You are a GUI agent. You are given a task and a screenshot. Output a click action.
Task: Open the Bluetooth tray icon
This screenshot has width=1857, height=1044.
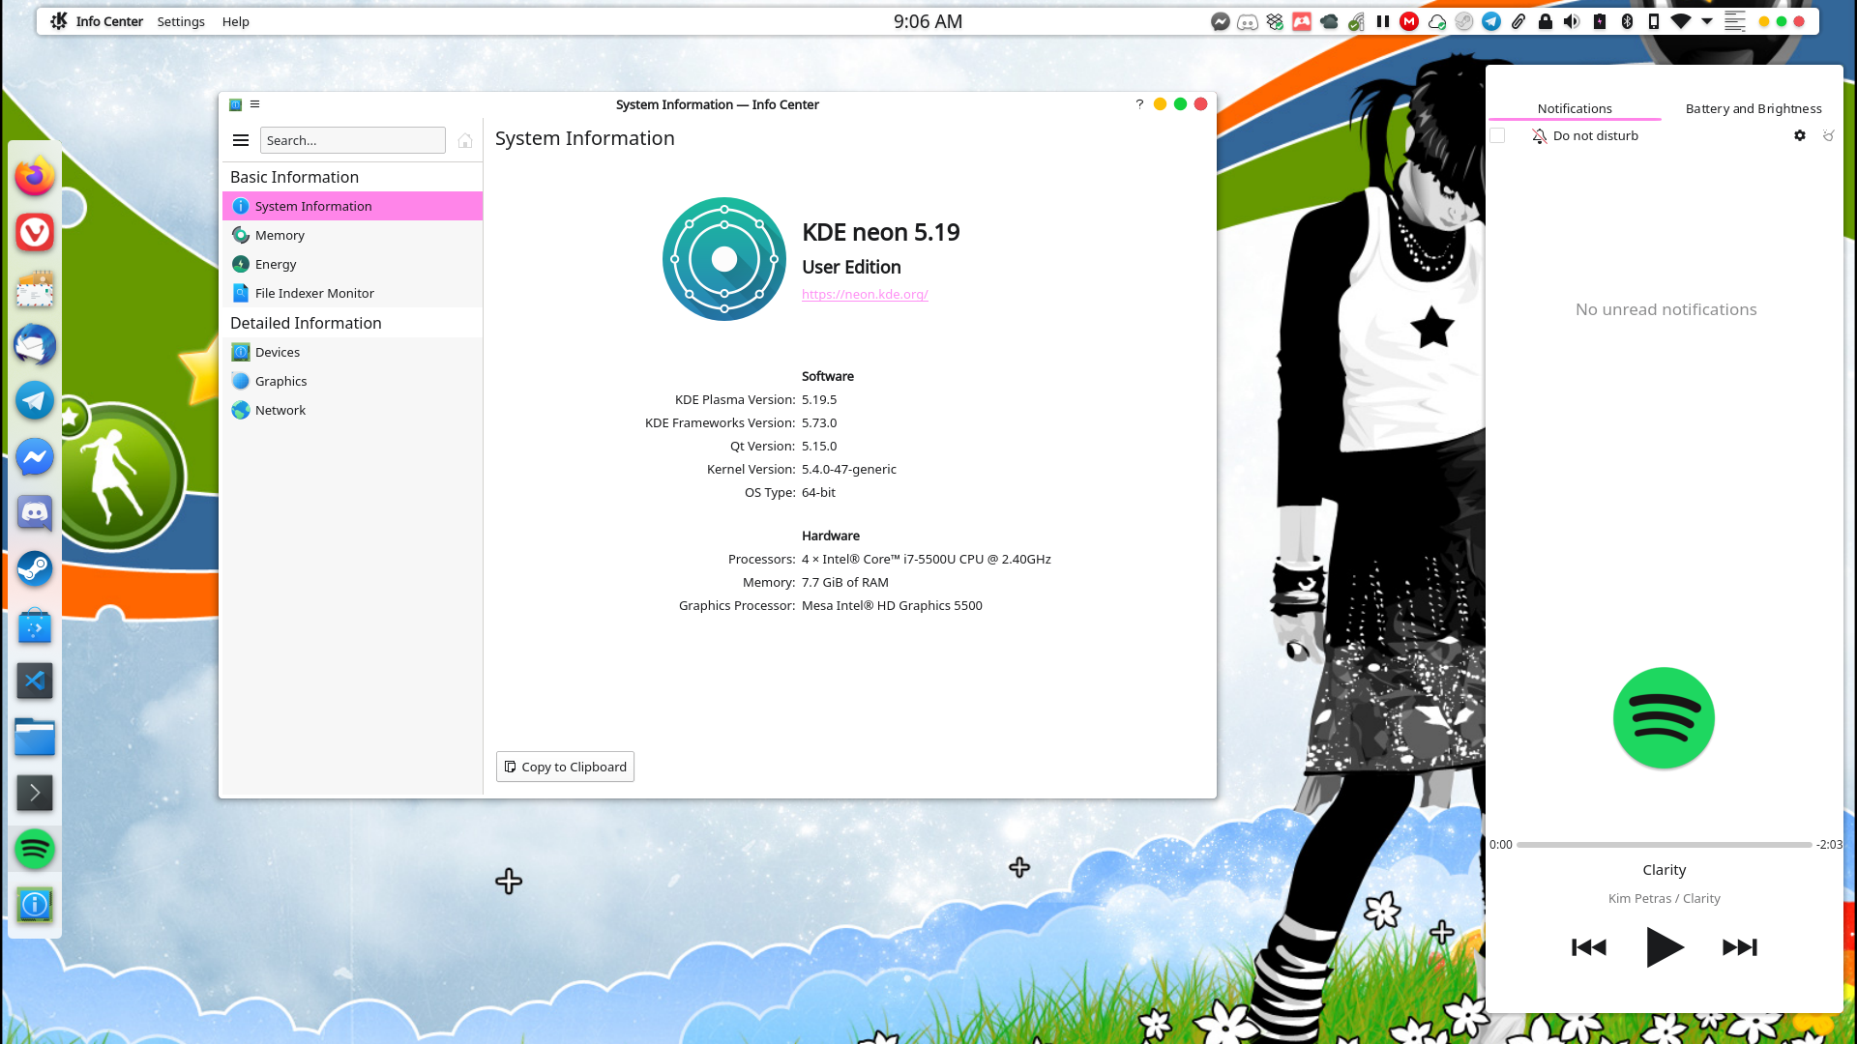(1627, 21)
